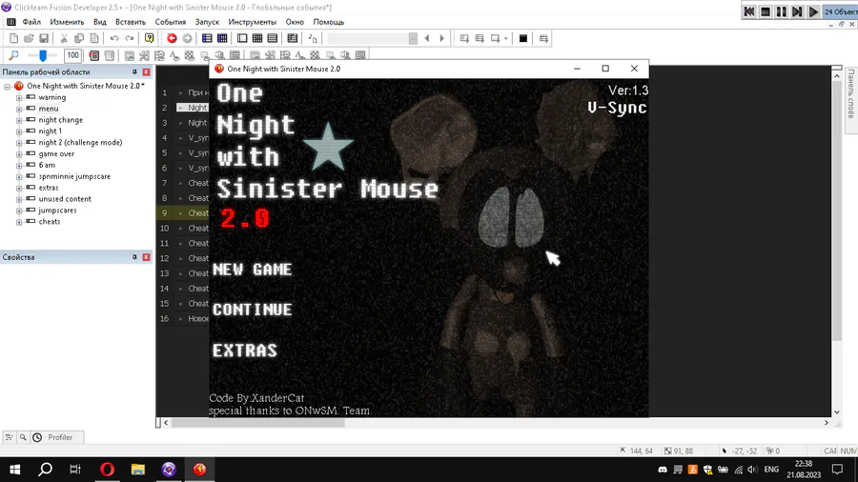Open the Помощь menu
Screen dimensions: 858x482
pos(328,22)
